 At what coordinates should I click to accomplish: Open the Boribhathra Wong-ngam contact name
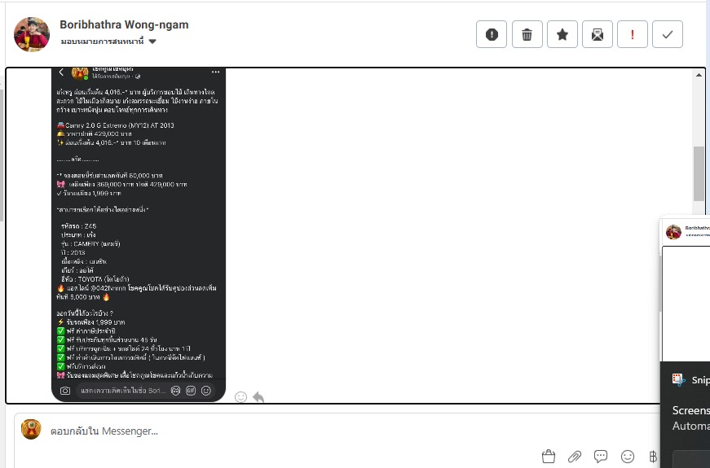[x=124, y=25]
